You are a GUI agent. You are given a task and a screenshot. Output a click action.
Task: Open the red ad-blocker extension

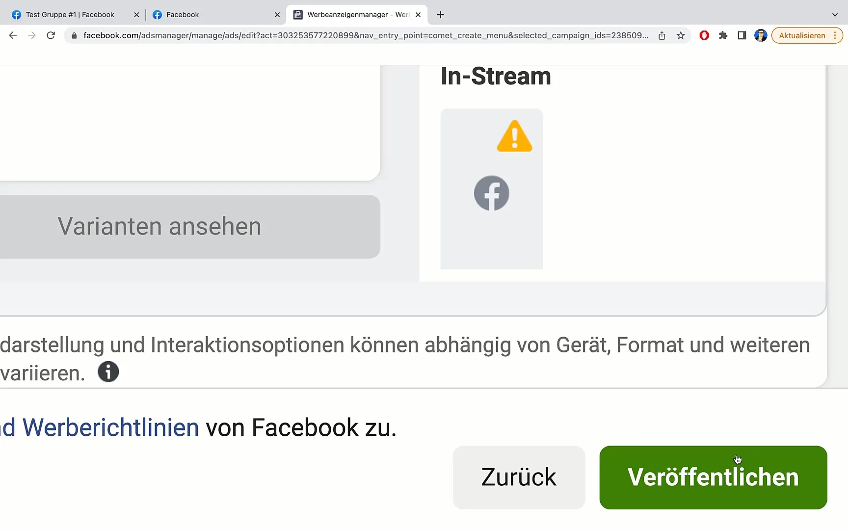[704, 35]
